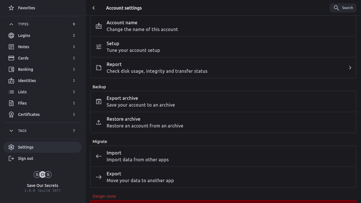Viewport: 361px width, 203px height.
Task: Click the Identities badge icon
Action: (11, 81)
